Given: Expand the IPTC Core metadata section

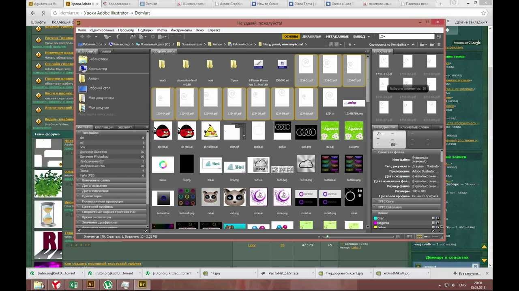Looking at the screenshot, I should tap(407, 201).
